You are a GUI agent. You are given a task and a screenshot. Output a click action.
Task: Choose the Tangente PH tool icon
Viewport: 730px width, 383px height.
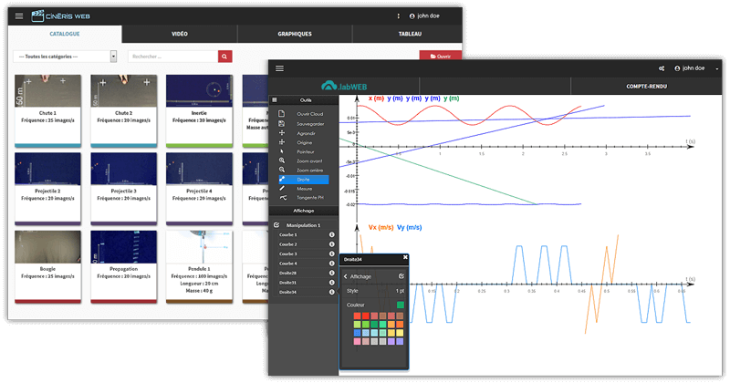282,198
